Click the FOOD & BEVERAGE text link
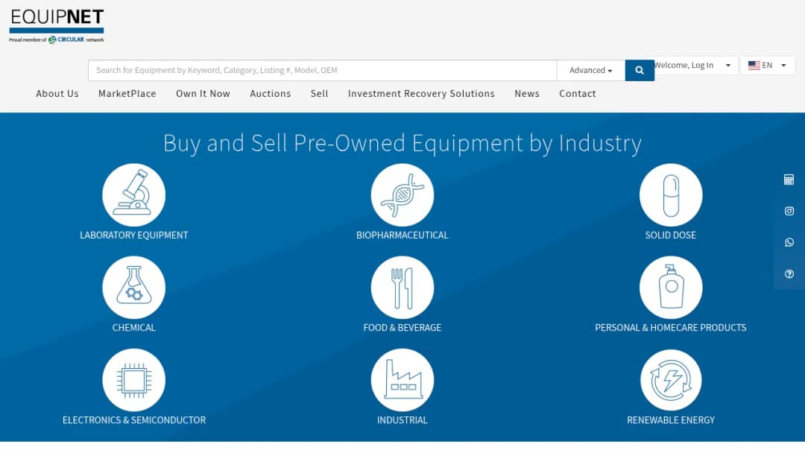 [x=402, y=327]
